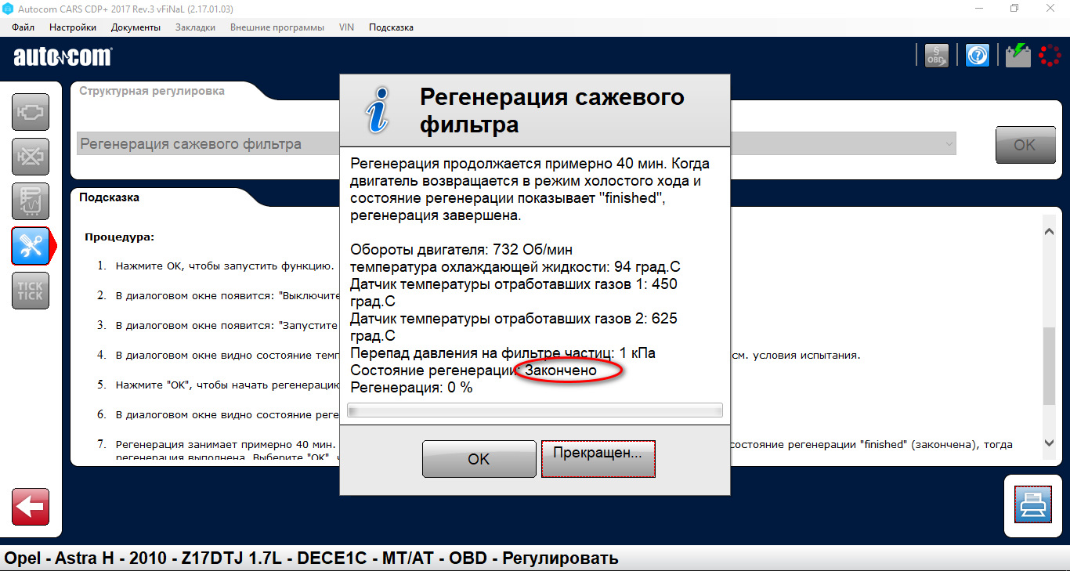Expand the Регенерация сажевого фильтра dropdown
1070x571 pixels.
517,144
